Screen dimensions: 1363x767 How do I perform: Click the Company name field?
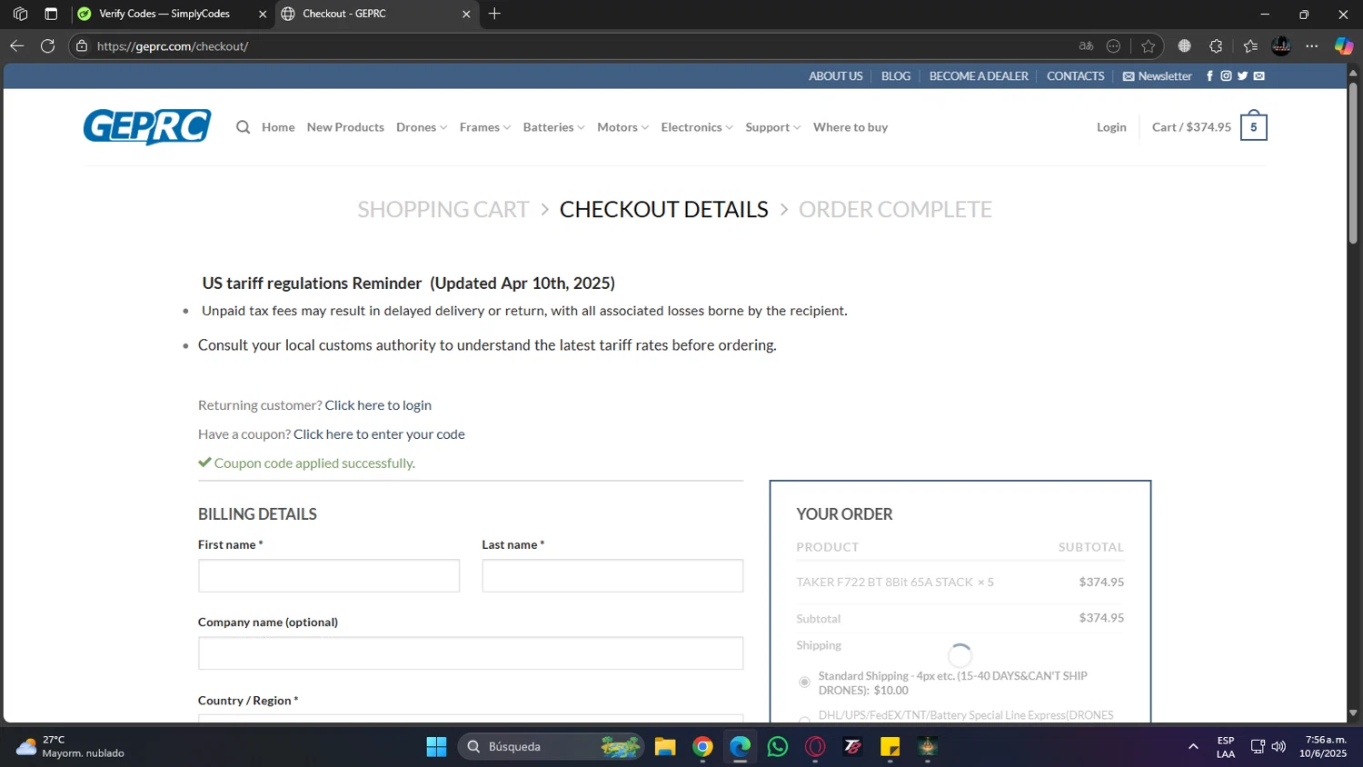pyautogui.click(x=471, y=653)
